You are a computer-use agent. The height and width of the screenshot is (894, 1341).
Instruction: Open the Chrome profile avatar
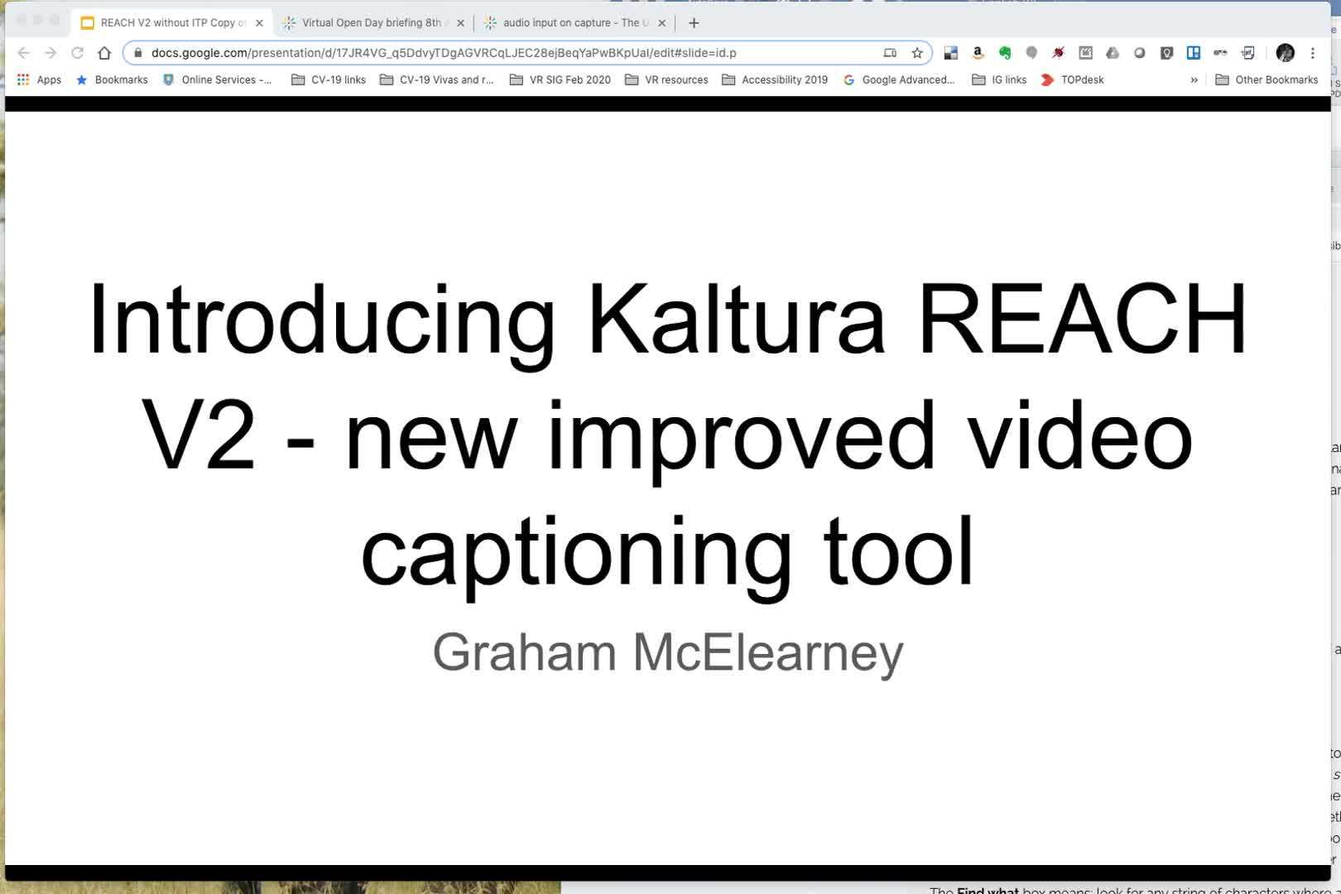click(x=1286, y=53)
